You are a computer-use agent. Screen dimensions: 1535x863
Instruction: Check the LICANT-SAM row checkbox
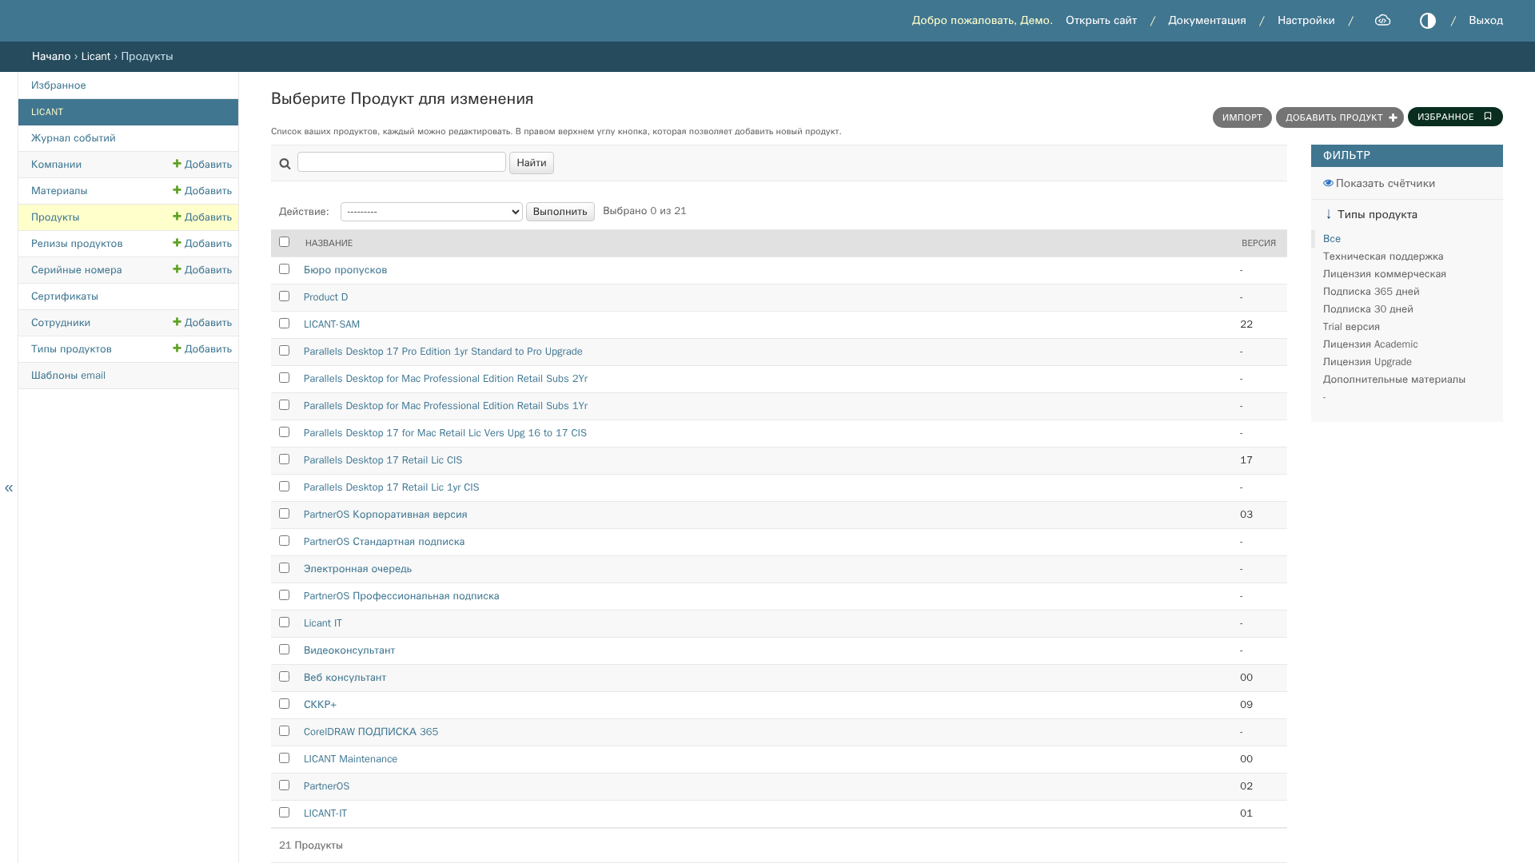284,324
